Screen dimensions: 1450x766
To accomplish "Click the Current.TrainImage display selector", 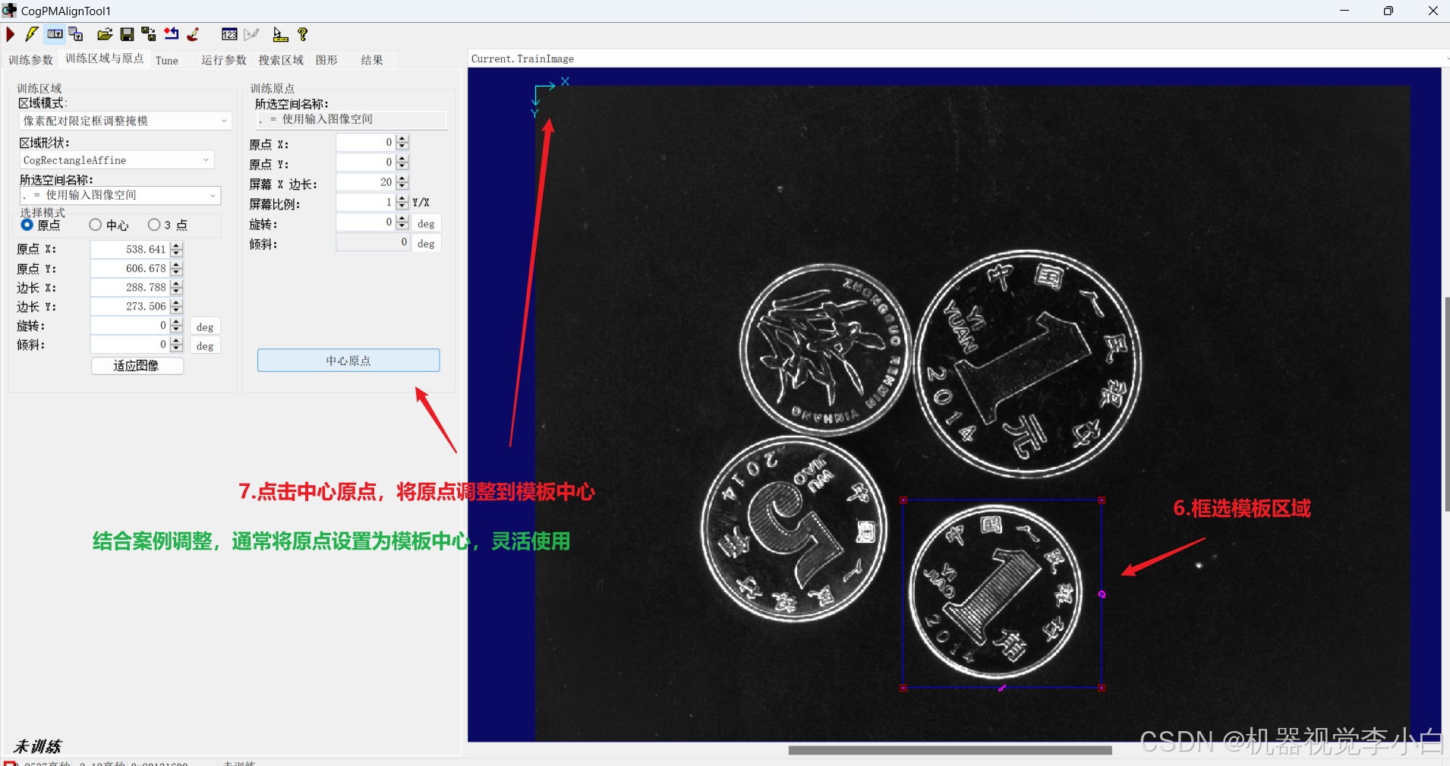I will [958, 58].
